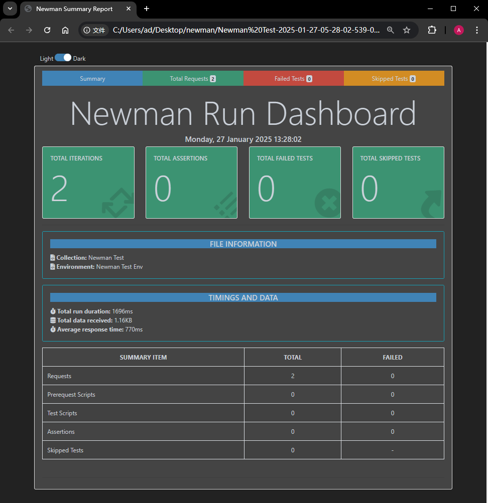Maximize the browser window
This screenshot has height=503, width=488.
click(453, 9)
